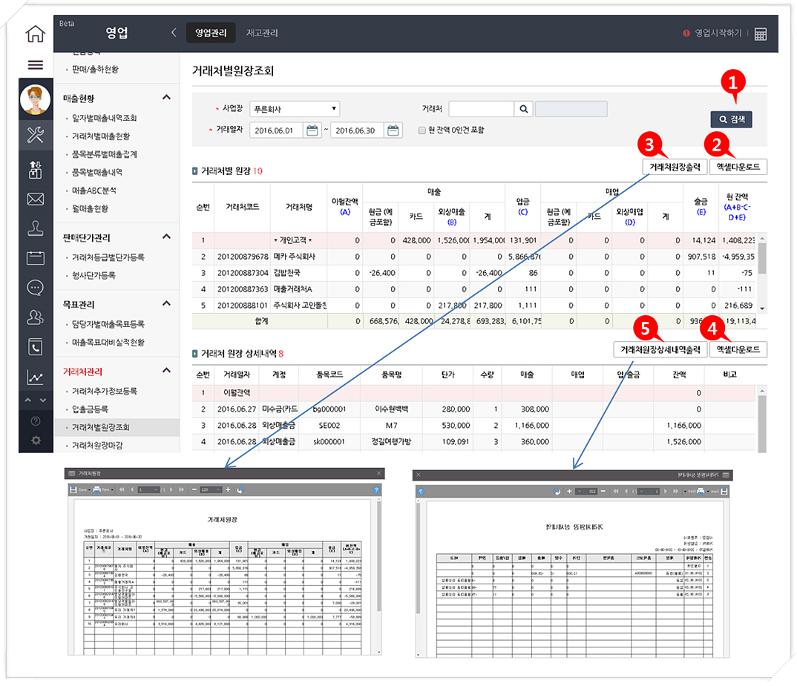Open 매출ABC분석 menu item
This screenshot has width=797, height=686.
[x=94, y=191]
